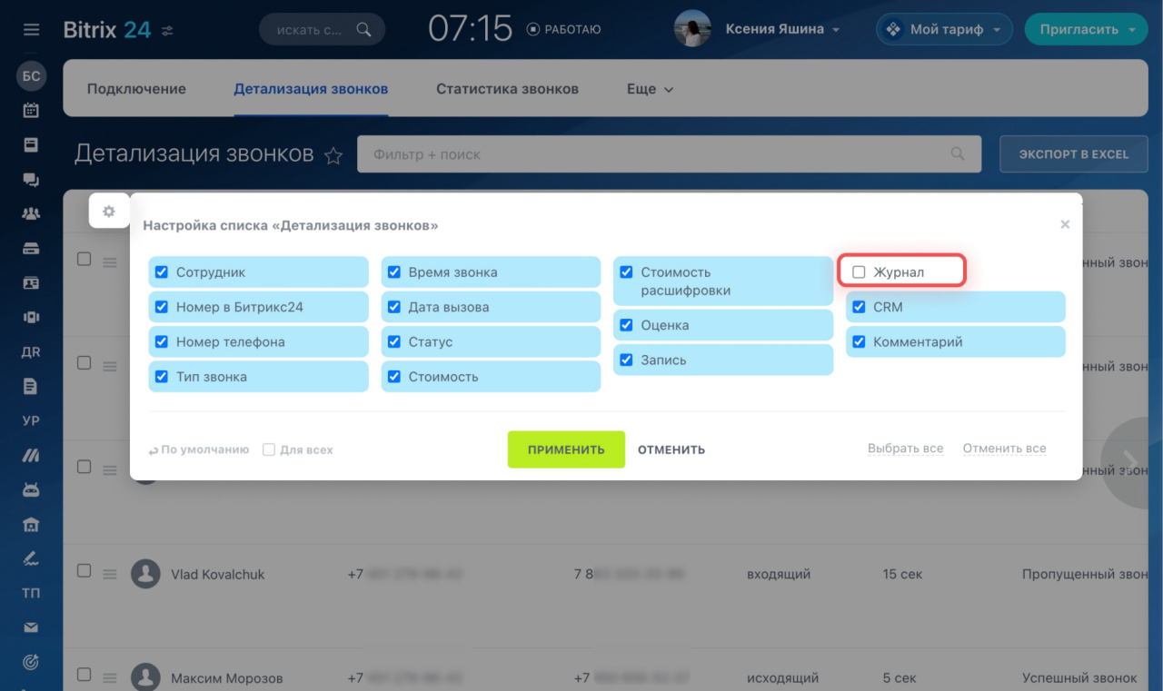The height and width of the screenshot is (691, 1163).
Task: Click the switch arrows icon next to Bitrix 24
Action: 167,31
